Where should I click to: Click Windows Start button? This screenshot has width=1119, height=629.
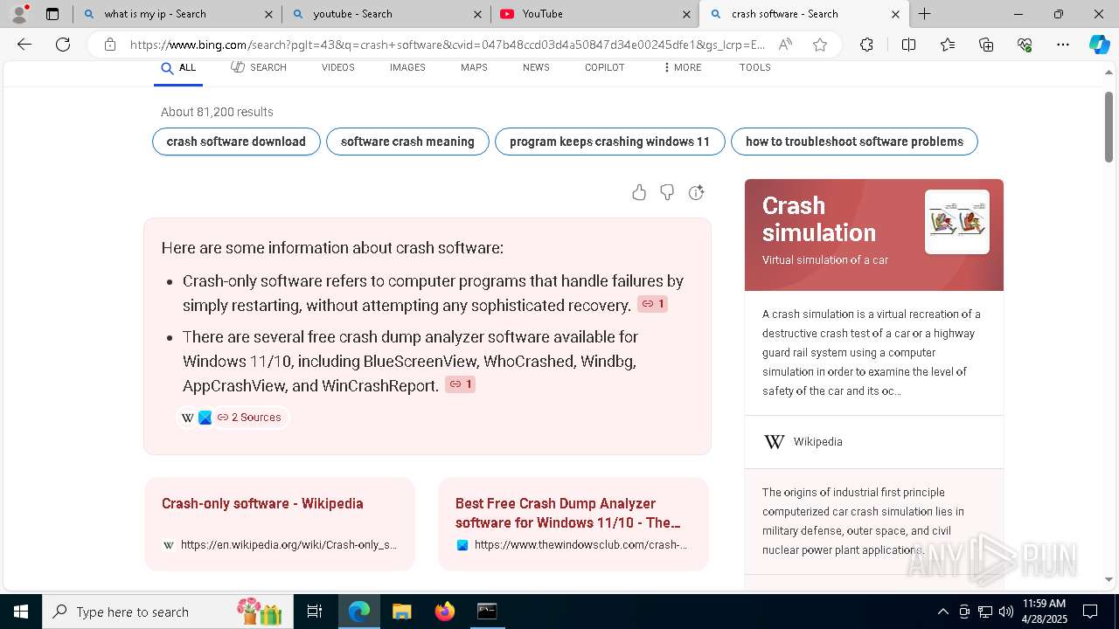21,612
